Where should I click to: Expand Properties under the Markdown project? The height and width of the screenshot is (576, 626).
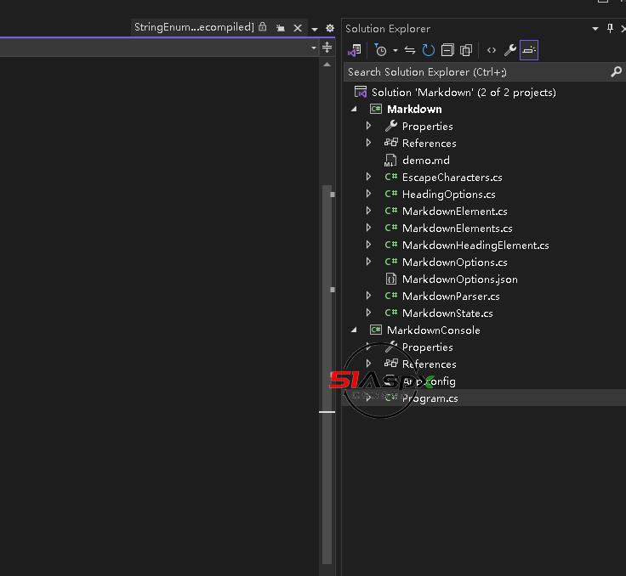(368, 126)
